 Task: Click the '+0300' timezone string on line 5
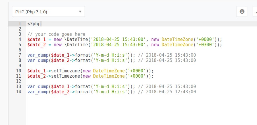pos(205,45)
